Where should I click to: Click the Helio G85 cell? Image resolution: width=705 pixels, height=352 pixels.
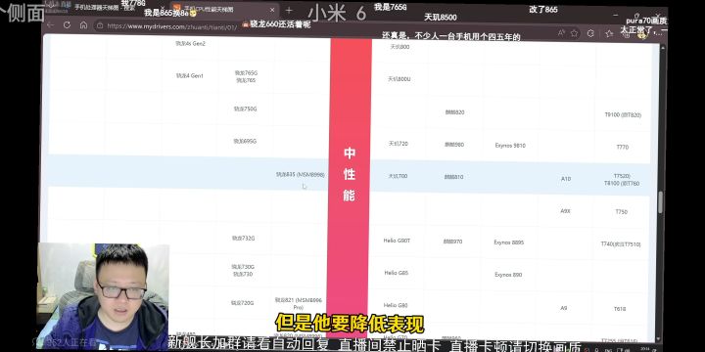click(397, 273)
